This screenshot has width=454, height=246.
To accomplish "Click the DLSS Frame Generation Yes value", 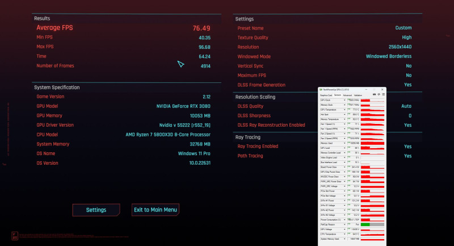I will pos(407,85).
